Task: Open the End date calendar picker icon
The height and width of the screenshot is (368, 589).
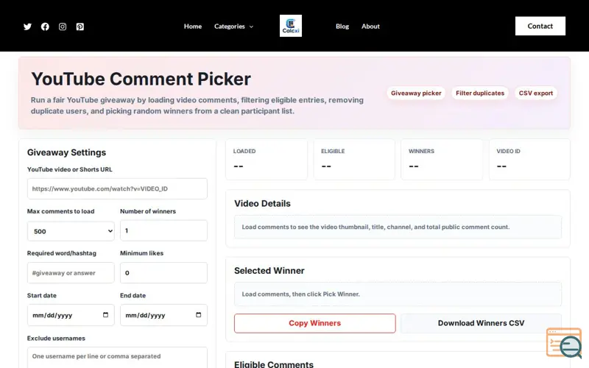Action: pos(198,315)
